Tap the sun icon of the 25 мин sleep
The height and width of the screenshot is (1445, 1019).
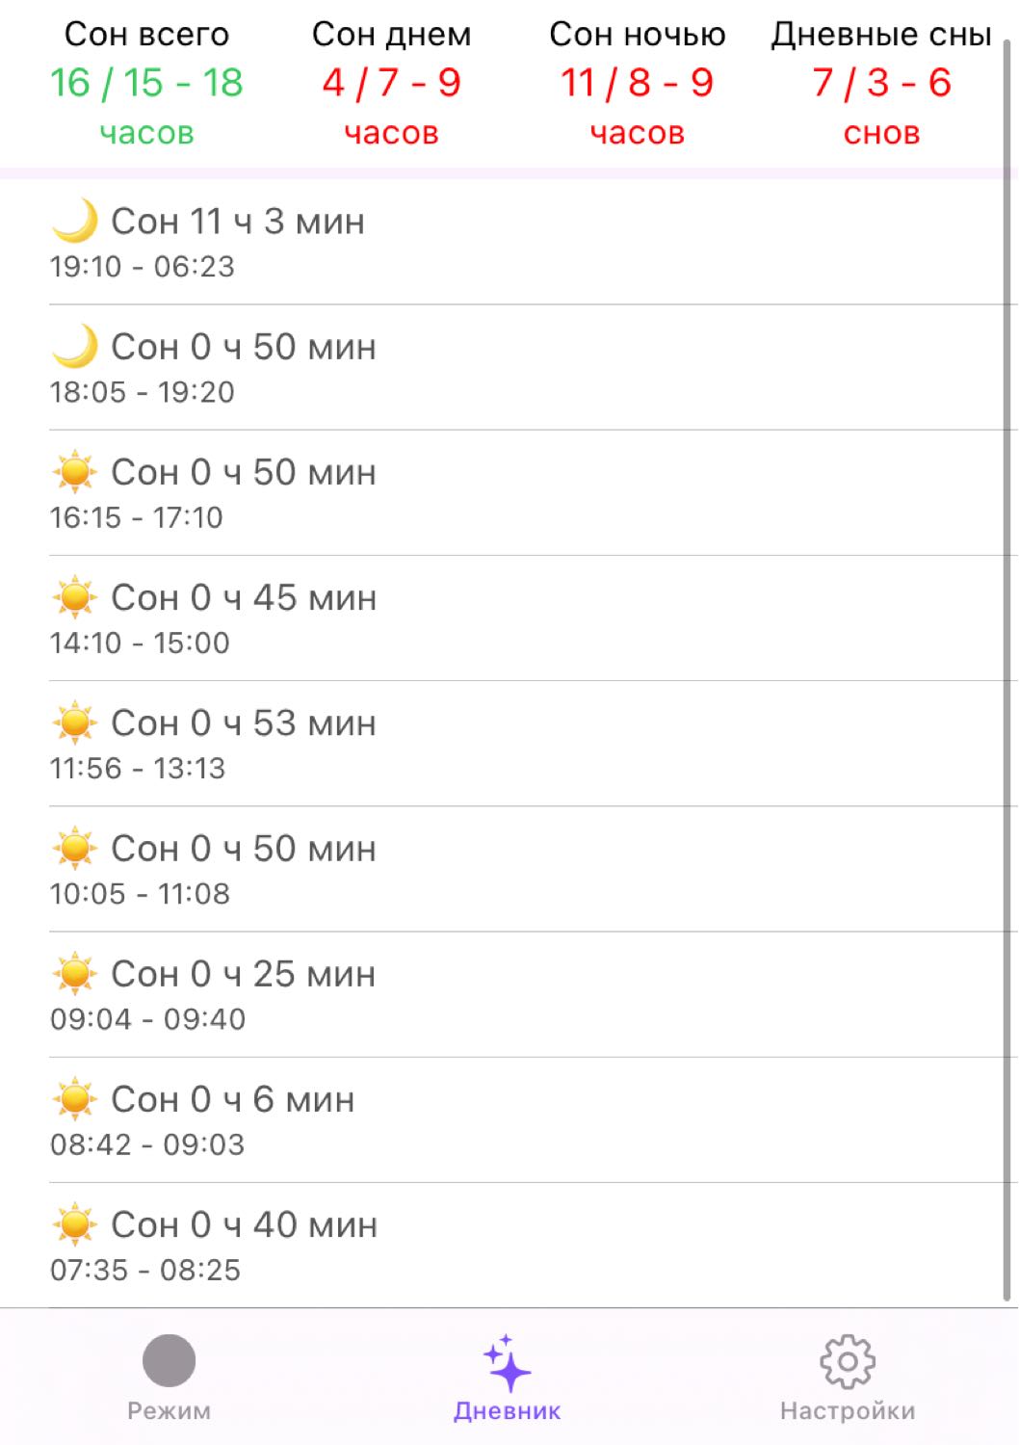pyautogui.click(x=75, y=974)
